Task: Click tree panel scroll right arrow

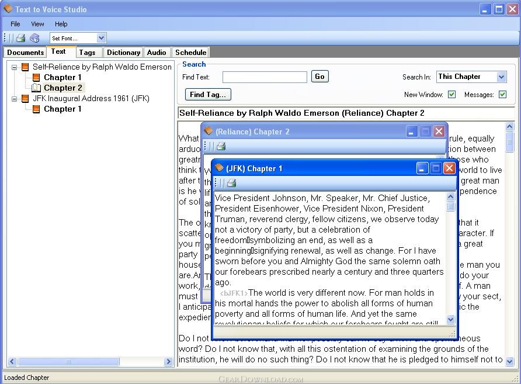Action: tap(168, 361)
